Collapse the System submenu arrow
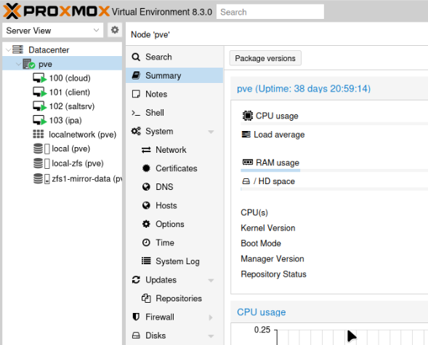 [211, 132]
